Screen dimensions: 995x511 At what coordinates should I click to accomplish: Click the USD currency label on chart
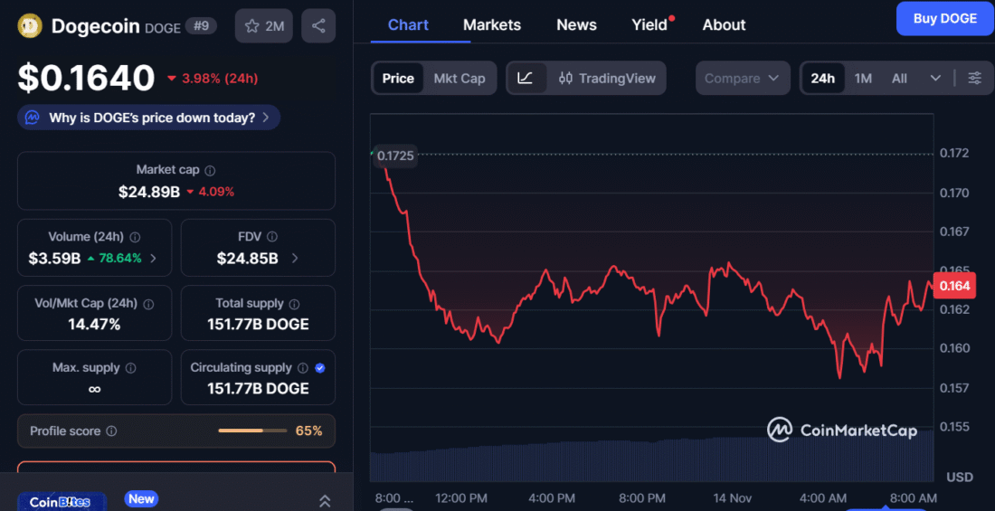tap(958, 477)
